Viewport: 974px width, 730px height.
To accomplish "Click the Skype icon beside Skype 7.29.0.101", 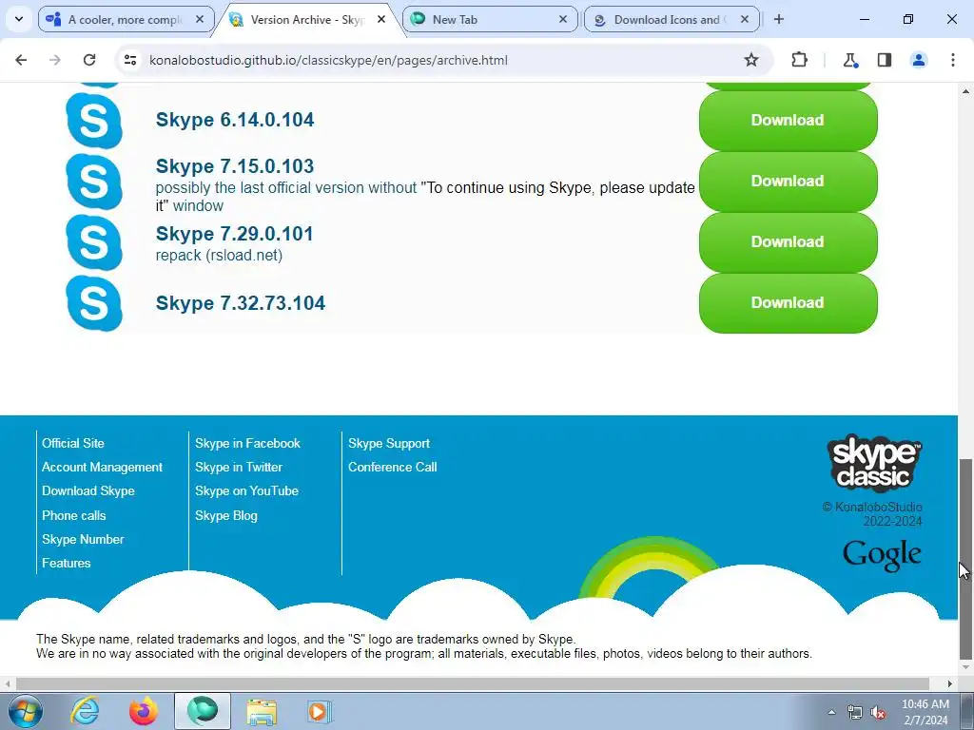I will 94,242.
